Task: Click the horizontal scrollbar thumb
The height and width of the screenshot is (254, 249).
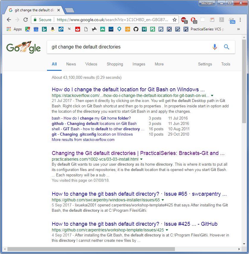Action: [x=91, y=249]
